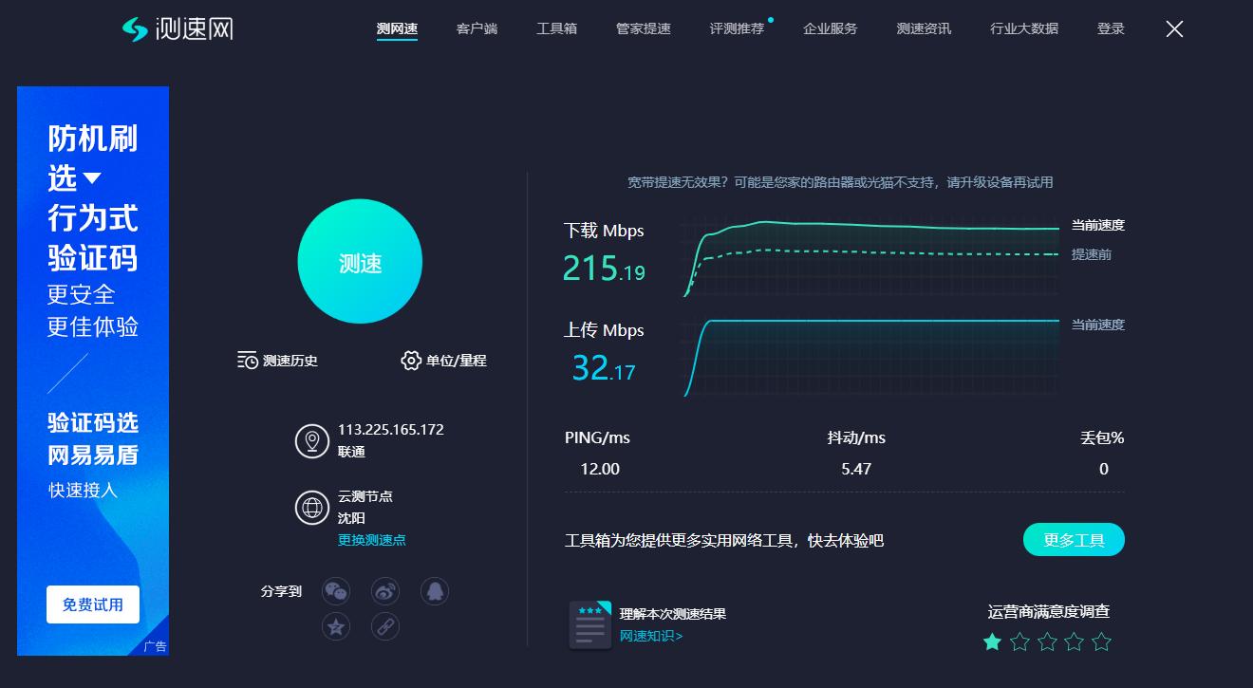Give a five-star carrier satisfaction rating
Screen dimensions: 1253x688
(1100, 642)
